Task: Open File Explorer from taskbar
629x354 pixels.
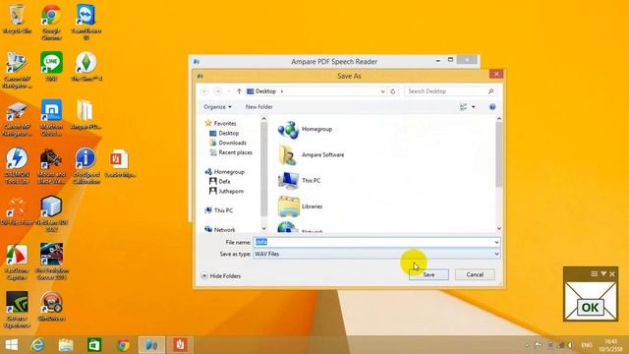Action: pos(66,345)
